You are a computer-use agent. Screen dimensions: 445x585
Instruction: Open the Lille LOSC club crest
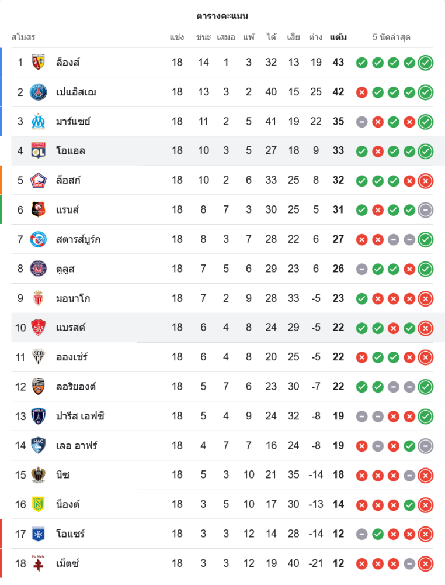click(39, 180)
